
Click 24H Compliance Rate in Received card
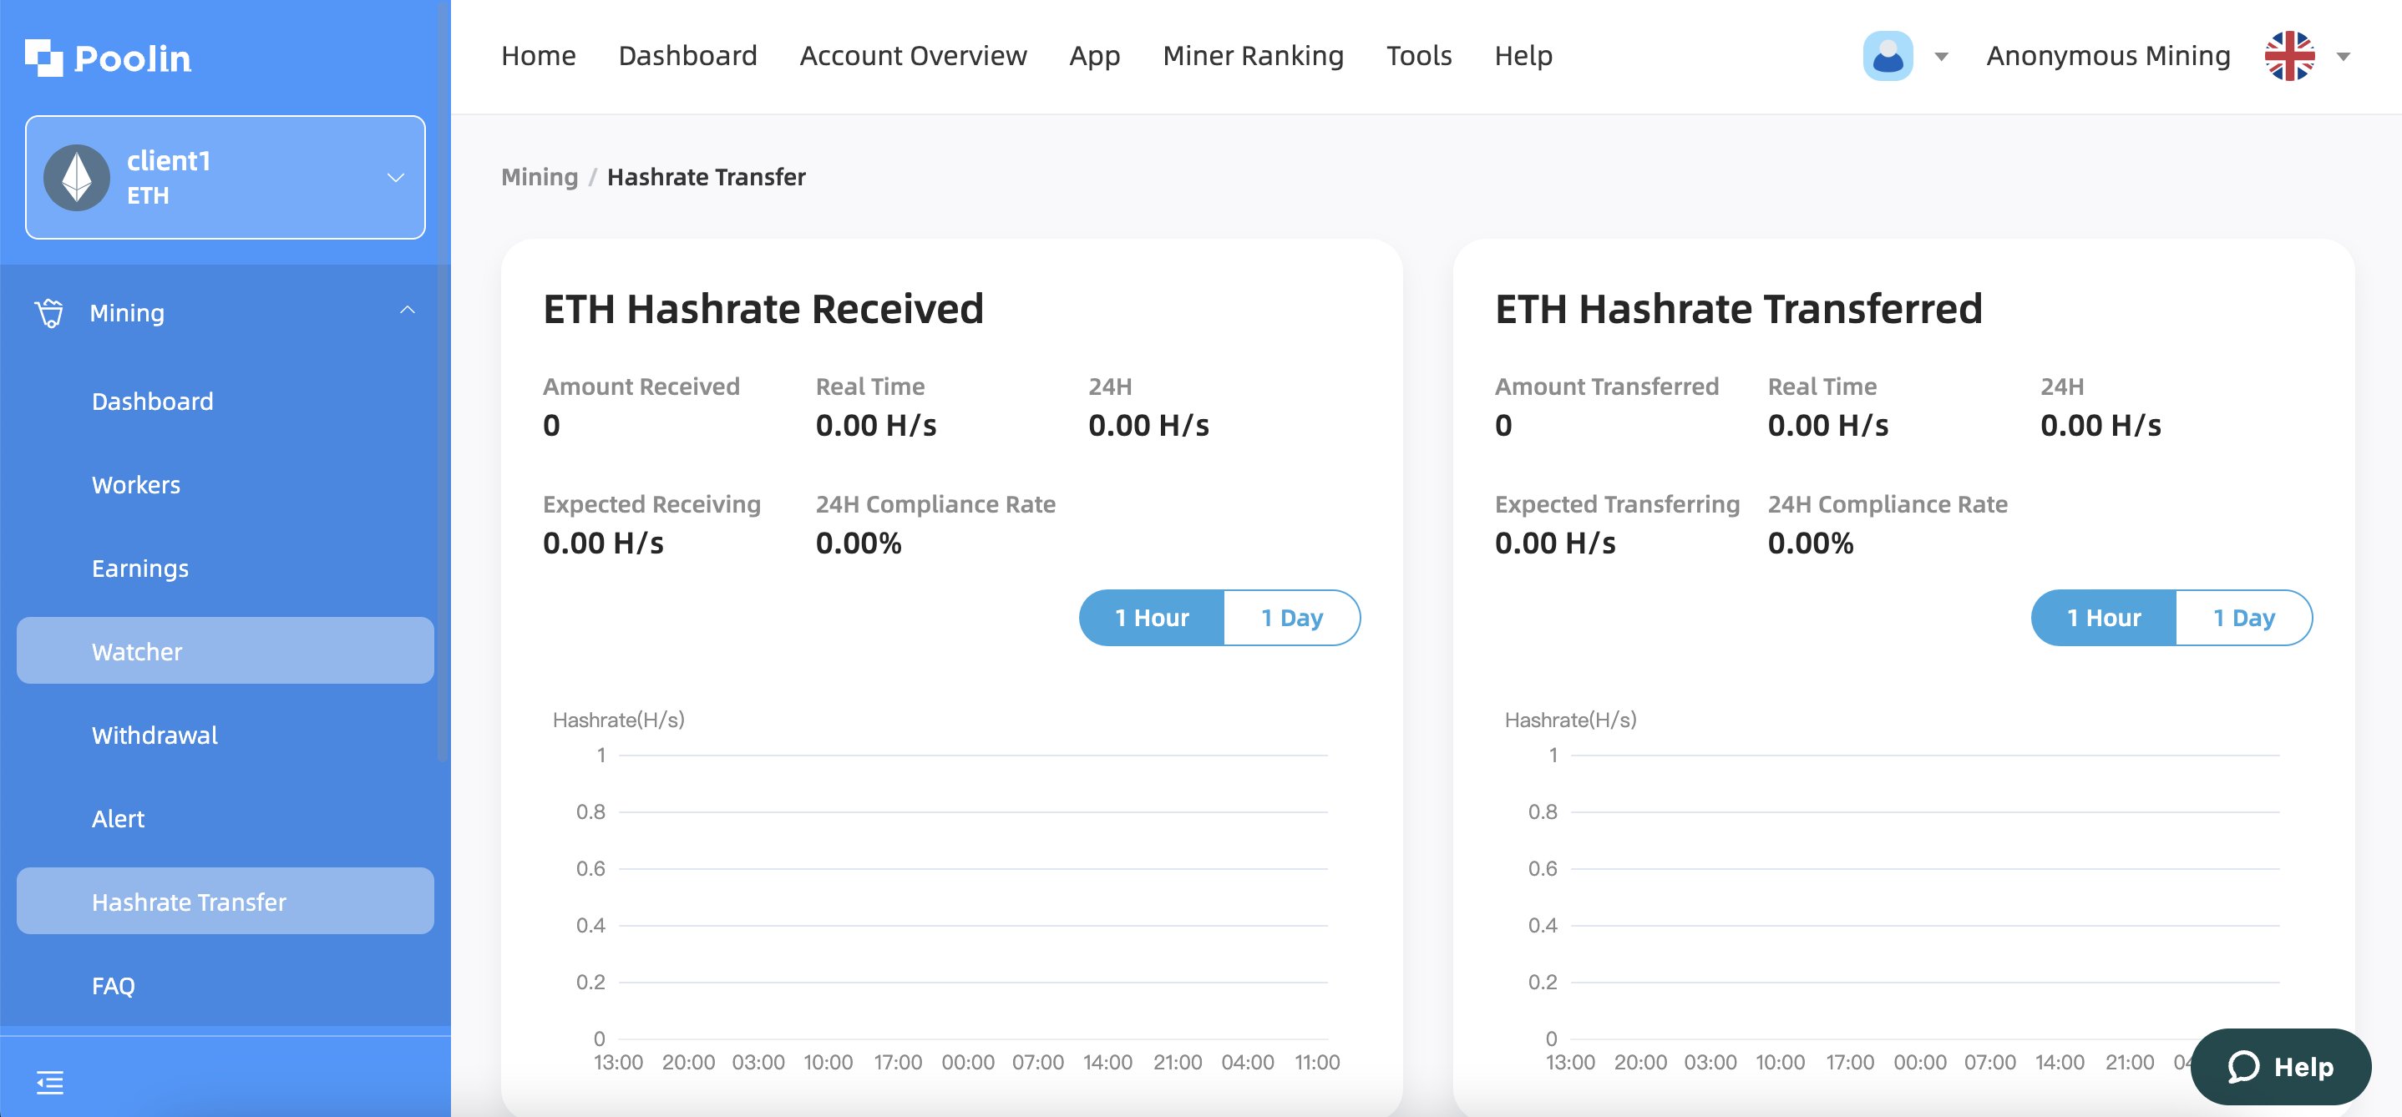(935, 504)
